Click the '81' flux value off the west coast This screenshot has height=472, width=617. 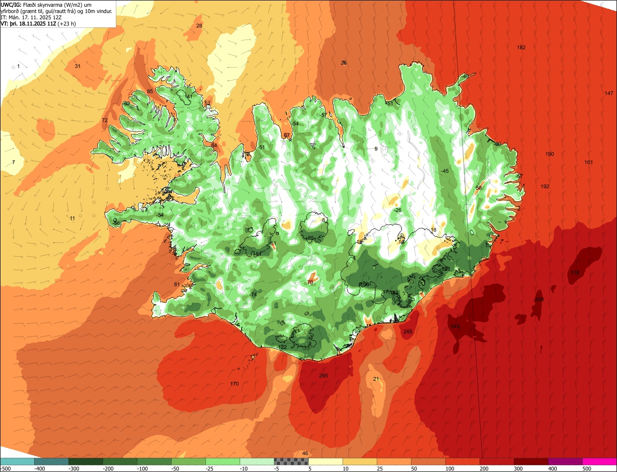[x=176, y=284]
